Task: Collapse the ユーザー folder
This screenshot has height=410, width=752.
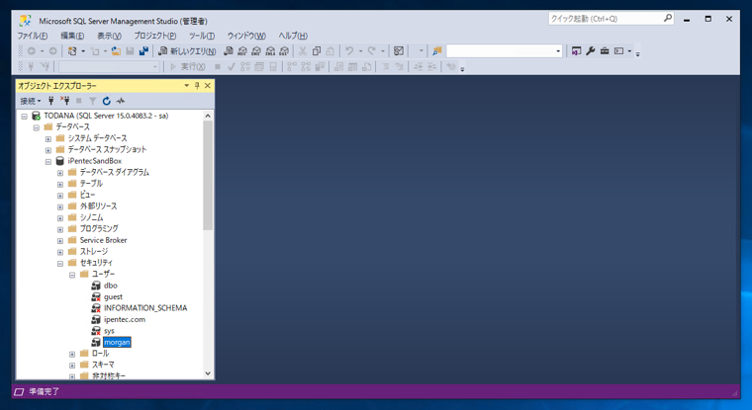Action: coord(72,275)
